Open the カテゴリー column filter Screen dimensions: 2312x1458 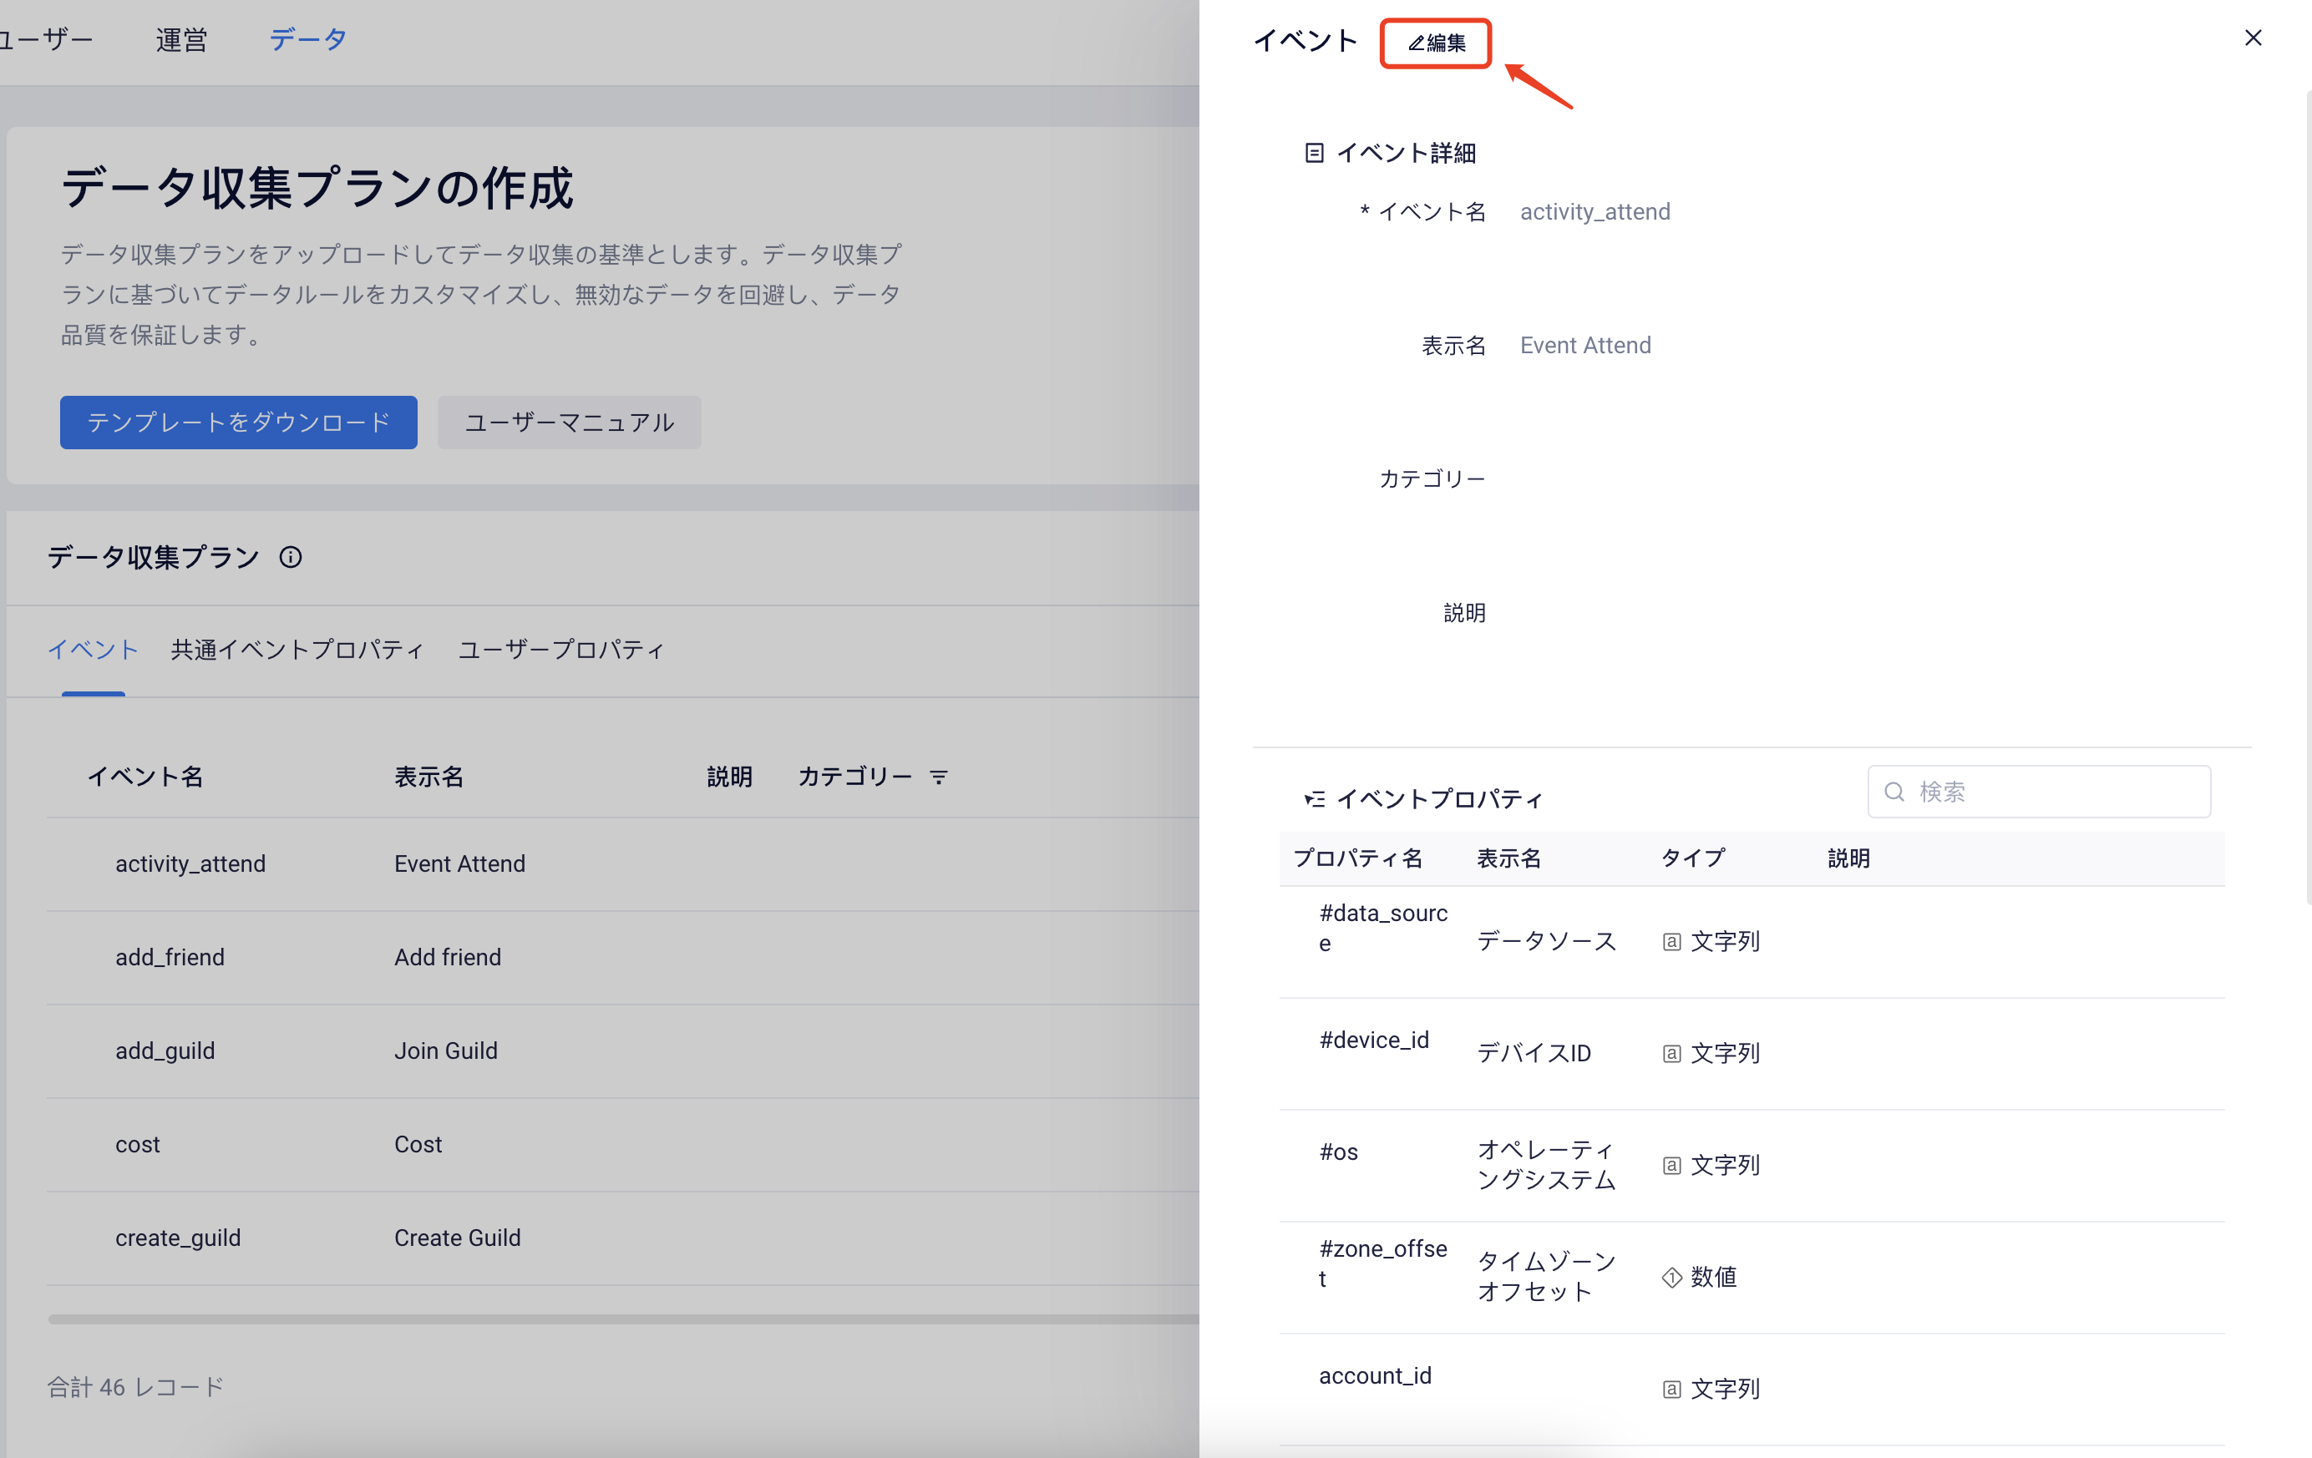[939, 777]
